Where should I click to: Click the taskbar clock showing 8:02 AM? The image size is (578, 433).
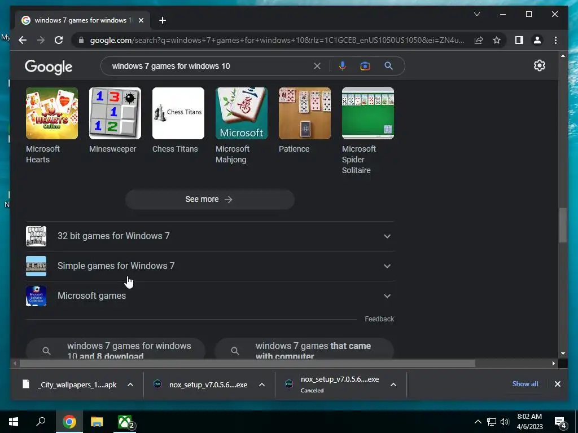pos(529,422)
